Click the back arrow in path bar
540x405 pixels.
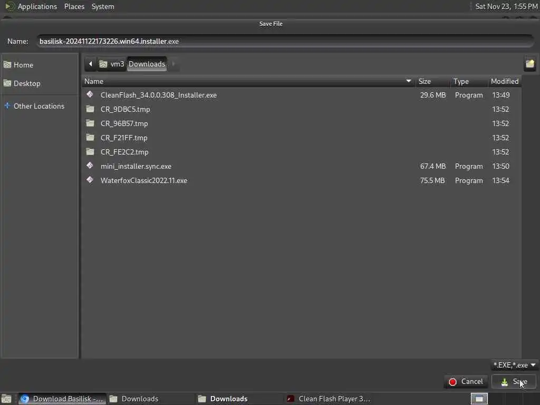coord(91,64)
